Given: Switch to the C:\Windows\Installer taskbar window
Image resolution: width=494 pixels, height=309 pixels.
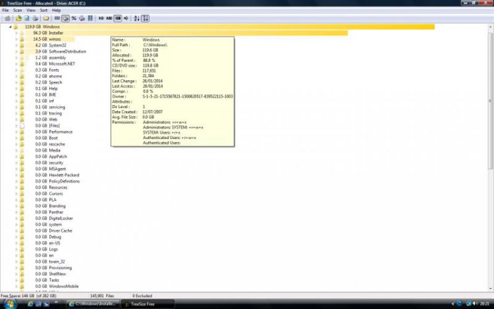Looking at the screenshot, I should (93, 304).
